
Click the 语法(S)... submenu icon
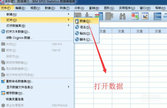pyautogui.click(x=77, y=27)
